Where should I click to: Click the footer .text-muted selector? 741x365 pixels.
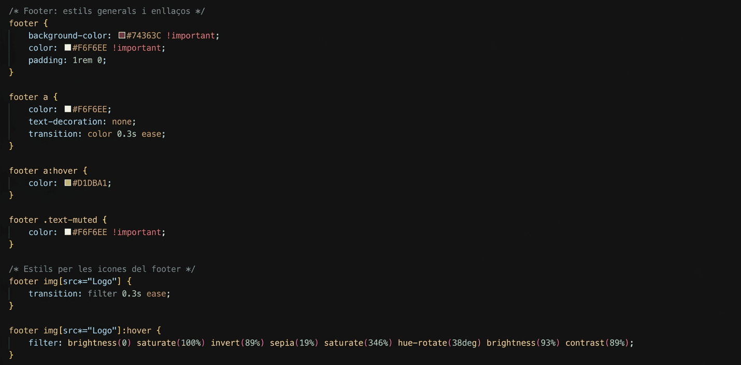pos(53,220)
